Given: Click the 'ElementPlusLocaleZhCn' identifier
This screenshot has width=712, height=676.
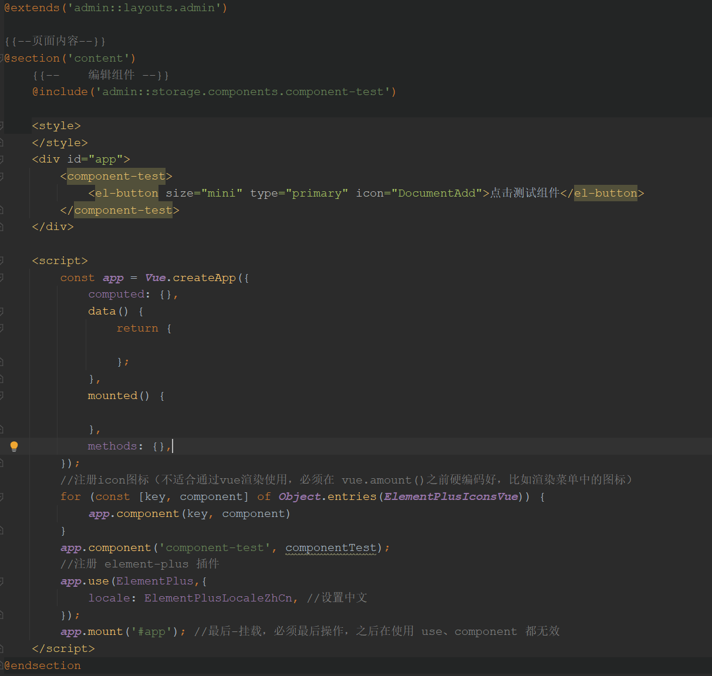Looking at the screenshot, I should click(218, 599).
